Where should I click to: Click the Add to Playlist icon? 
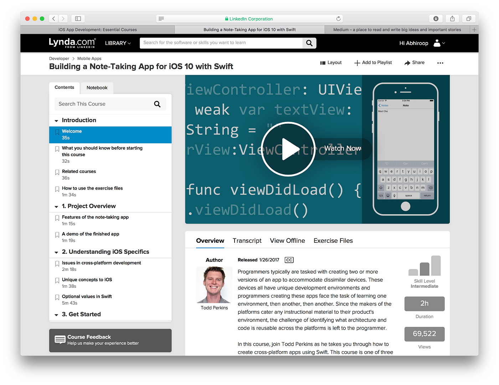point(357,62)
